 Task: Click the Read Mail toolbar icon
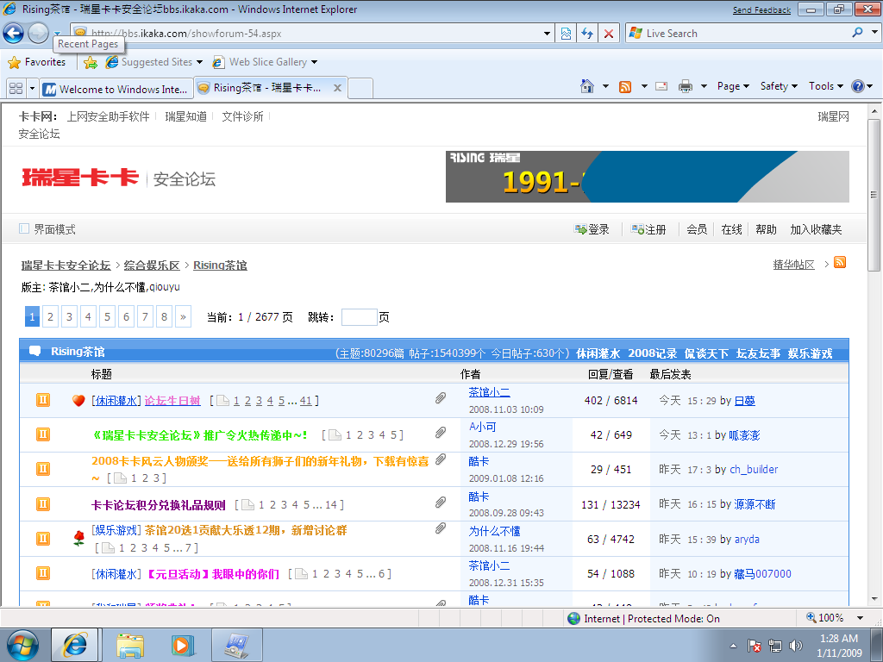click(661, 86)
